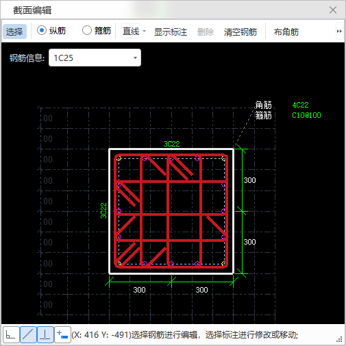This screenshot has height=346, width=346.
Task: Click 显示标注 to show annotations
Action: point(171,32)
